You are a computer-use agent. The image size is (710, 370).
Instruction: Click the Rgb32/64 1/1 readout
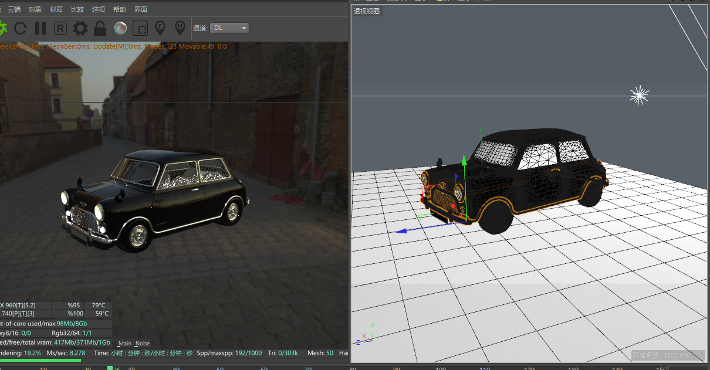[71, 332]
